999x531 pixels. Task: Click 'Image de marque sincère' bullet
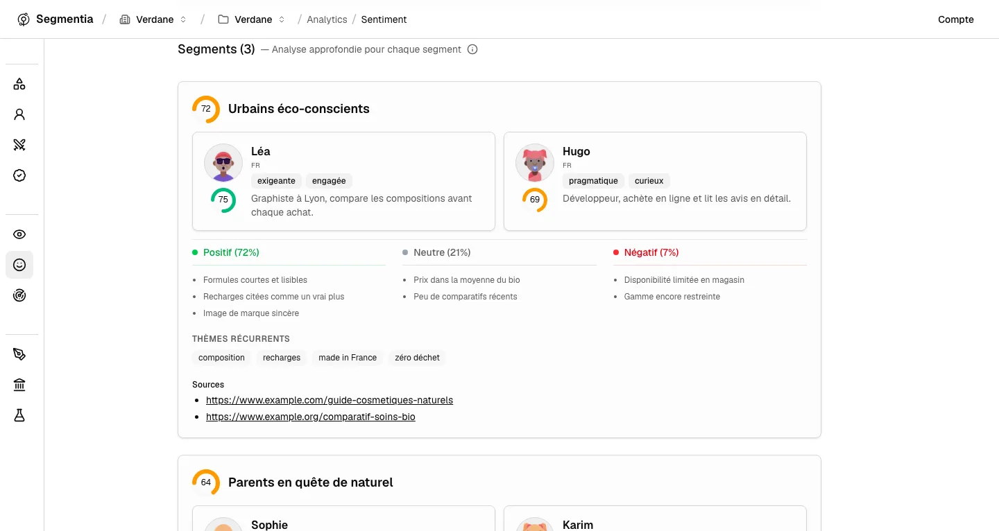coord(251,313)
